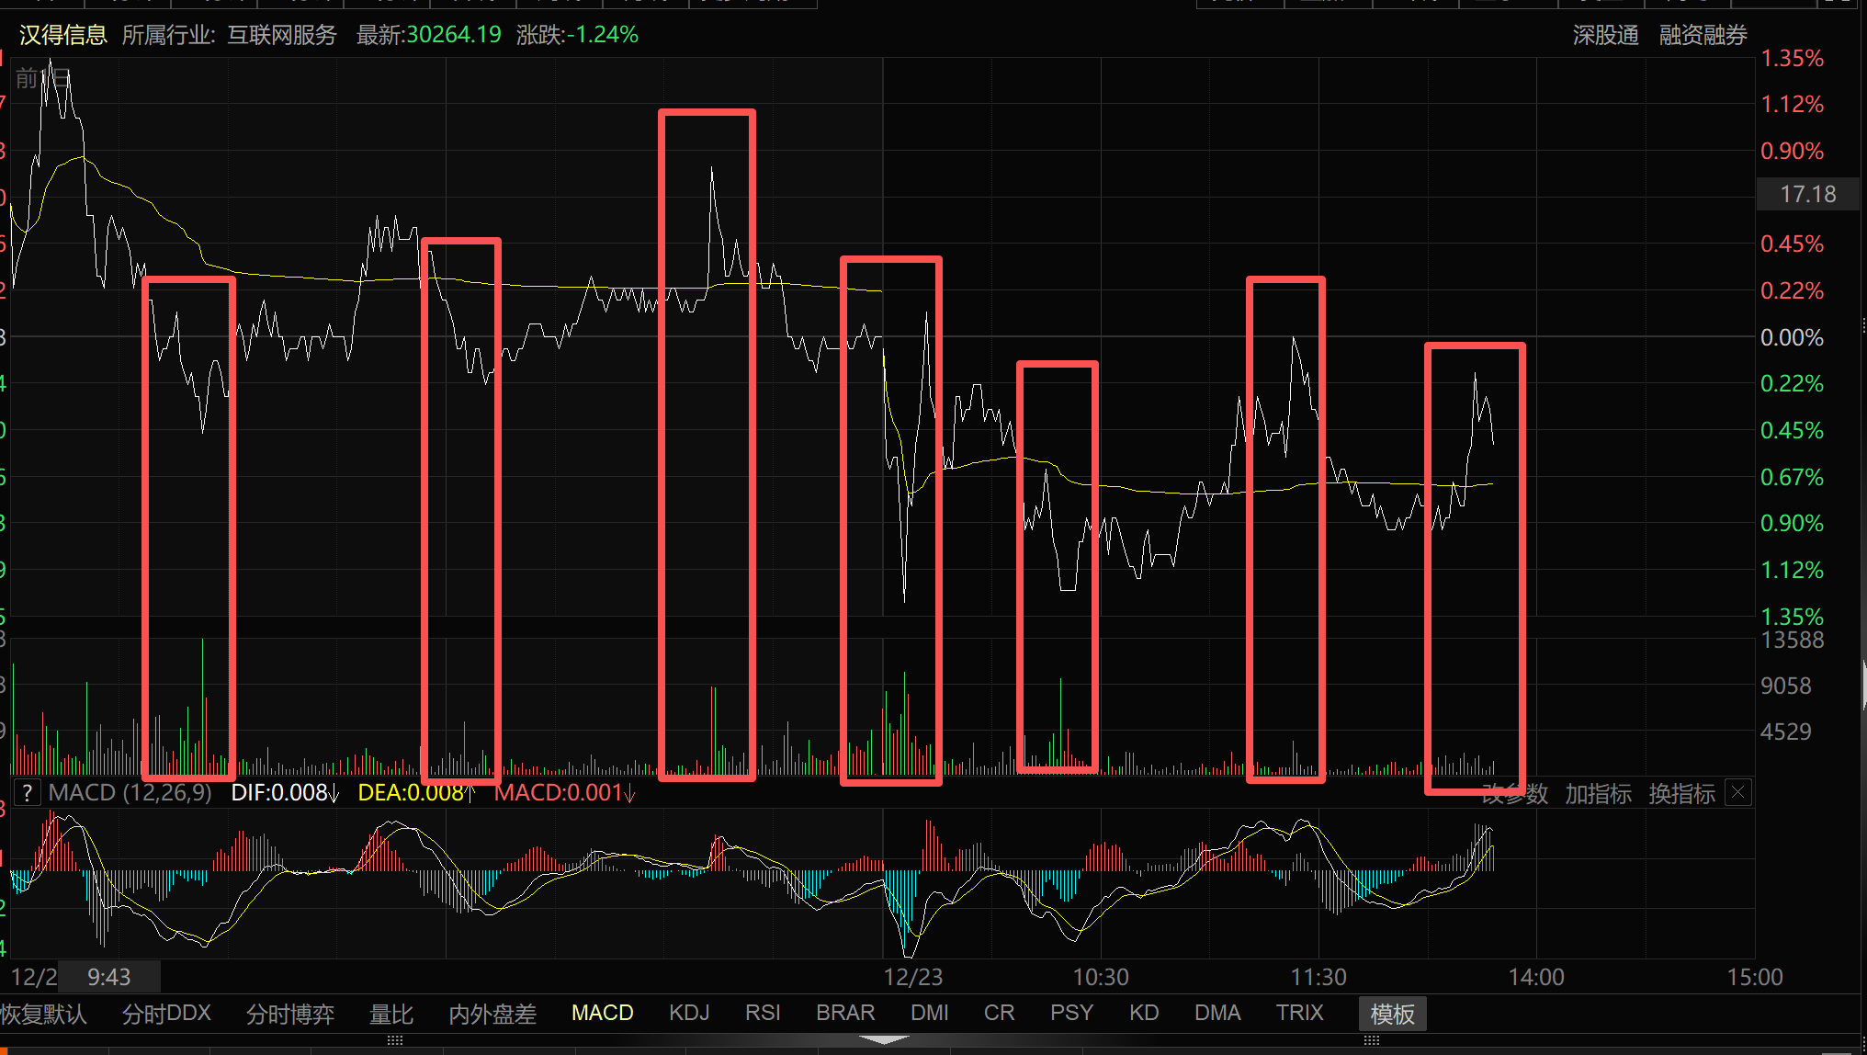Switch to the KDJ indicator tab
The image size is (1867, 1055).
(689, 1013)
